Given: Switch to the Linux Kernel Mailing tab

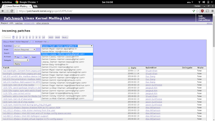Looking at the screenshot, I should [17, 6].
